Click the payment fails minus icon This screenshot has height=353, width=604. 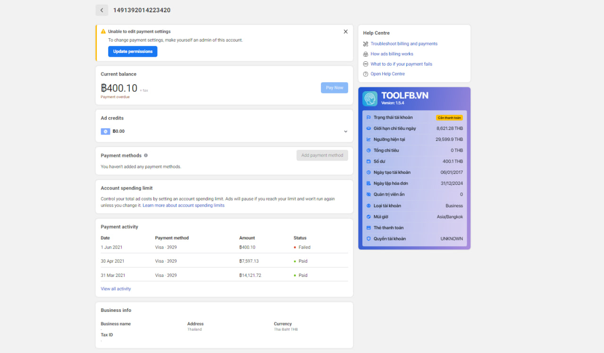tap(366, 64)
